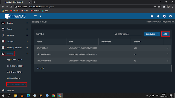
Task: Click the ADD button
Action: (165, 34)
